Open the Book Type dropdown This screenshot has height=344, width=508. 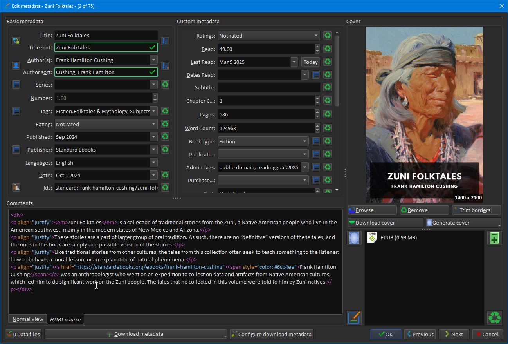(x=305, y=141)
